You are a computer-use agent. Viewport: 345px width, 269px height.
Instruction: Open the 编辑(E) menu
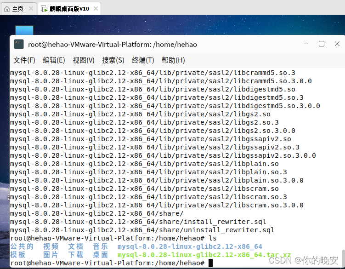(x=54, y=60)
